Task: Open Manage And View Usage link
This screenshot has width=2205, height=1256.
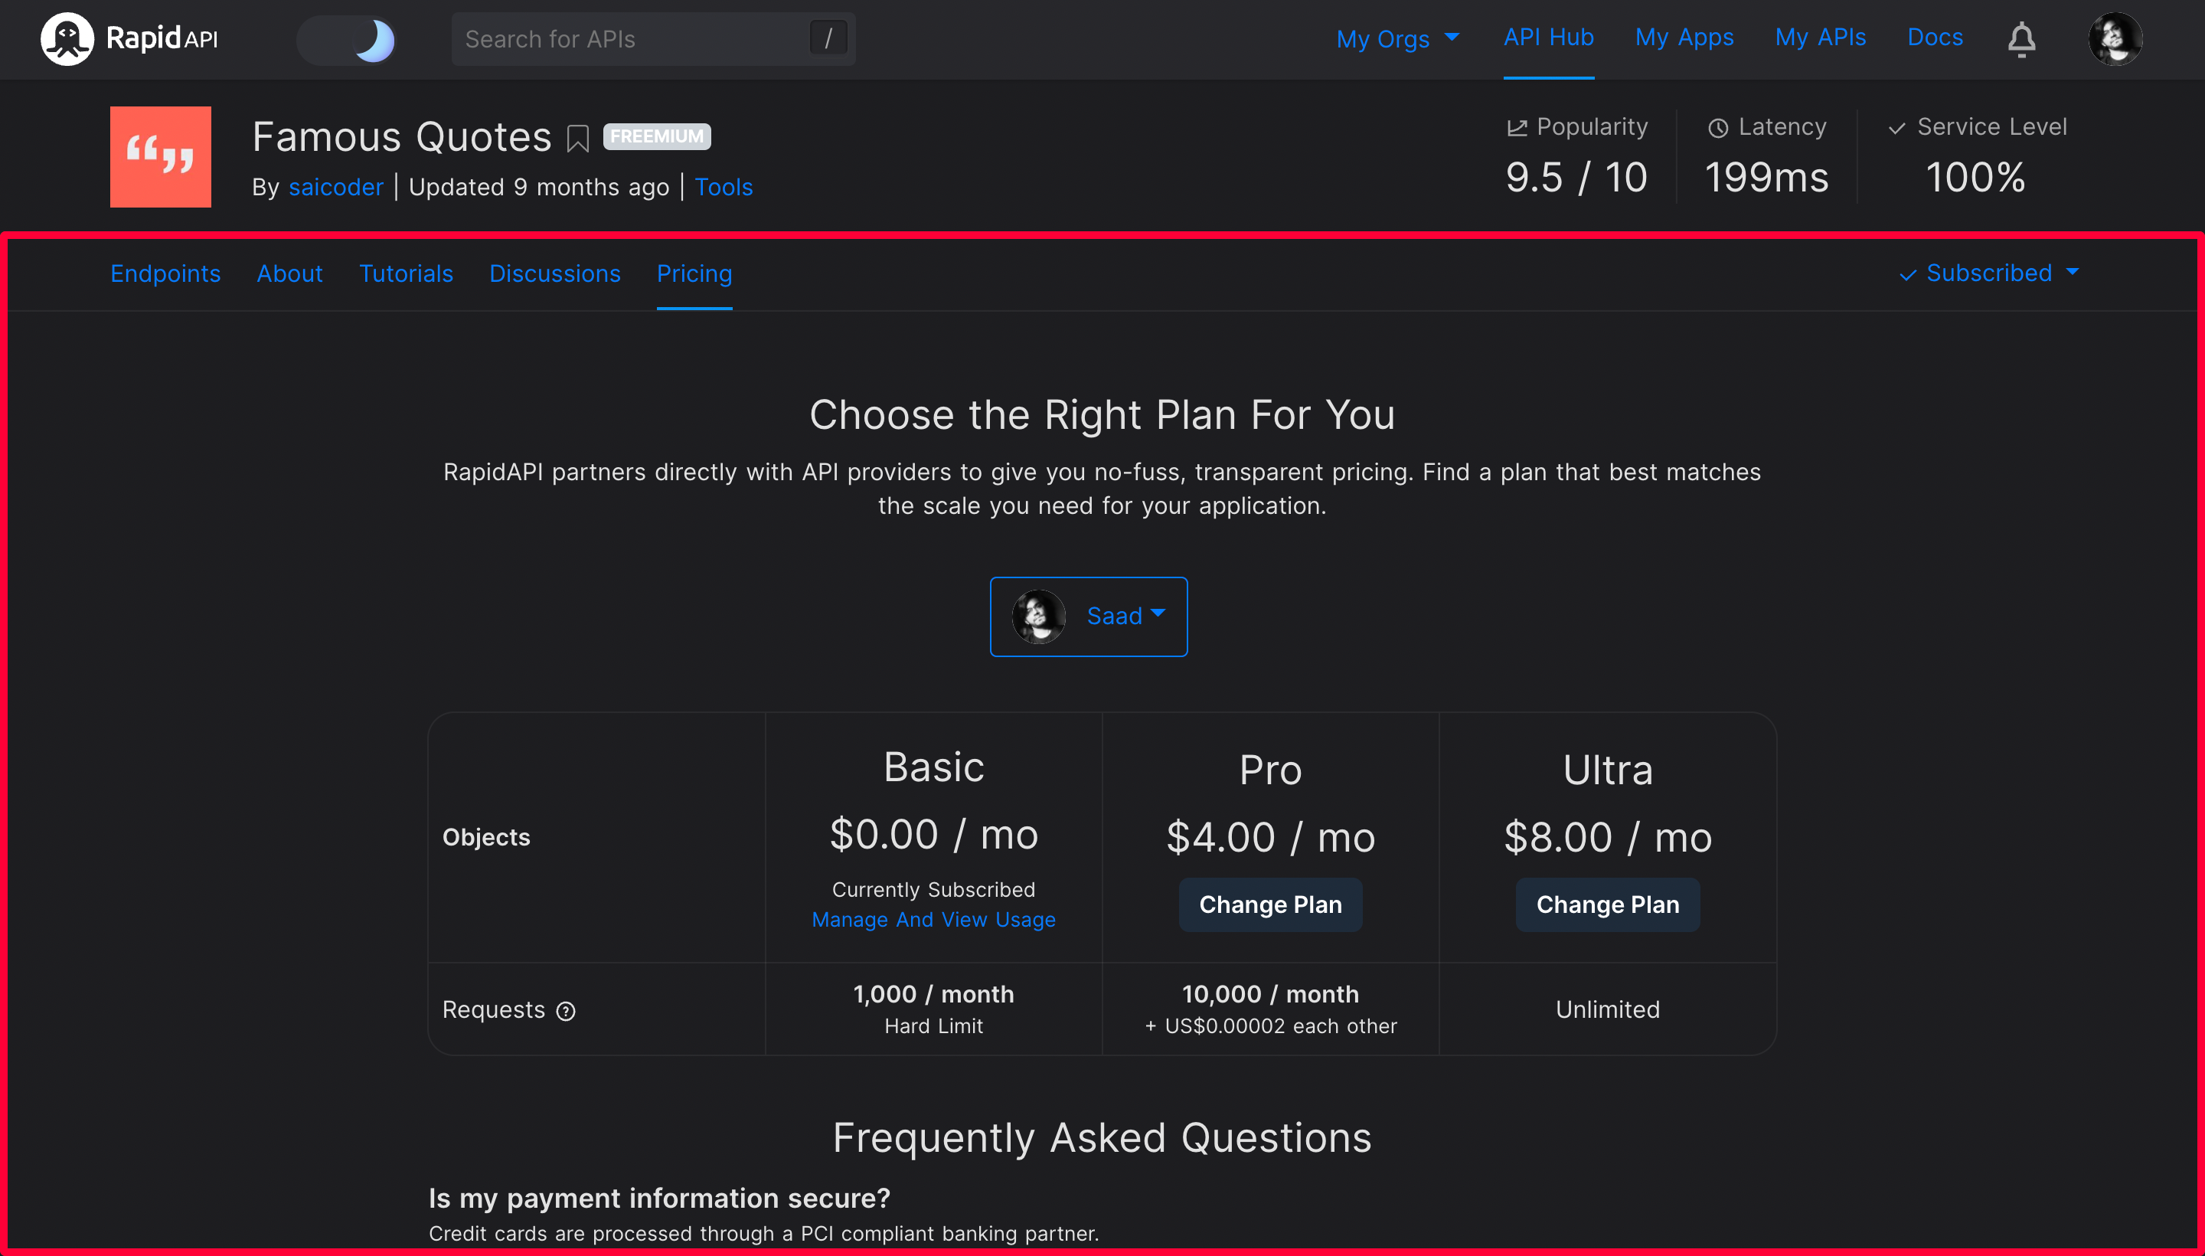Action: pyautogui.click(x=933, y=920)
